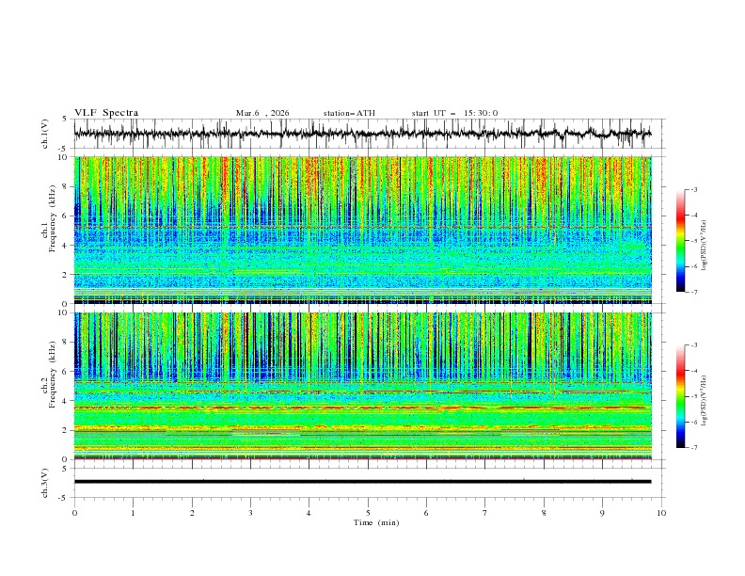Click the lower log(PSD)(V²/Hz) colorbar label
The image size is (745, 576).
click(704, 401)
